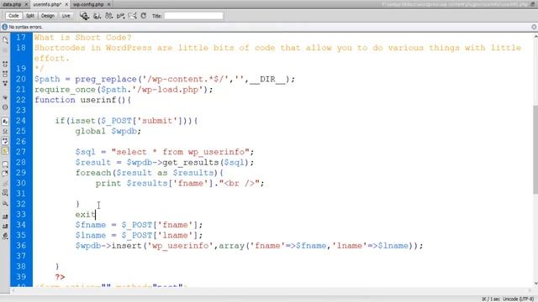The width and height of the screenshot is (538, 302).
Task: Close the wp-config.php tab
Action: pyautogui.click(x=108, y=4)
